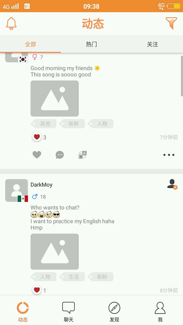
Task: Tap the red heart showing 3 likes
Action: (x=37, y=137)
